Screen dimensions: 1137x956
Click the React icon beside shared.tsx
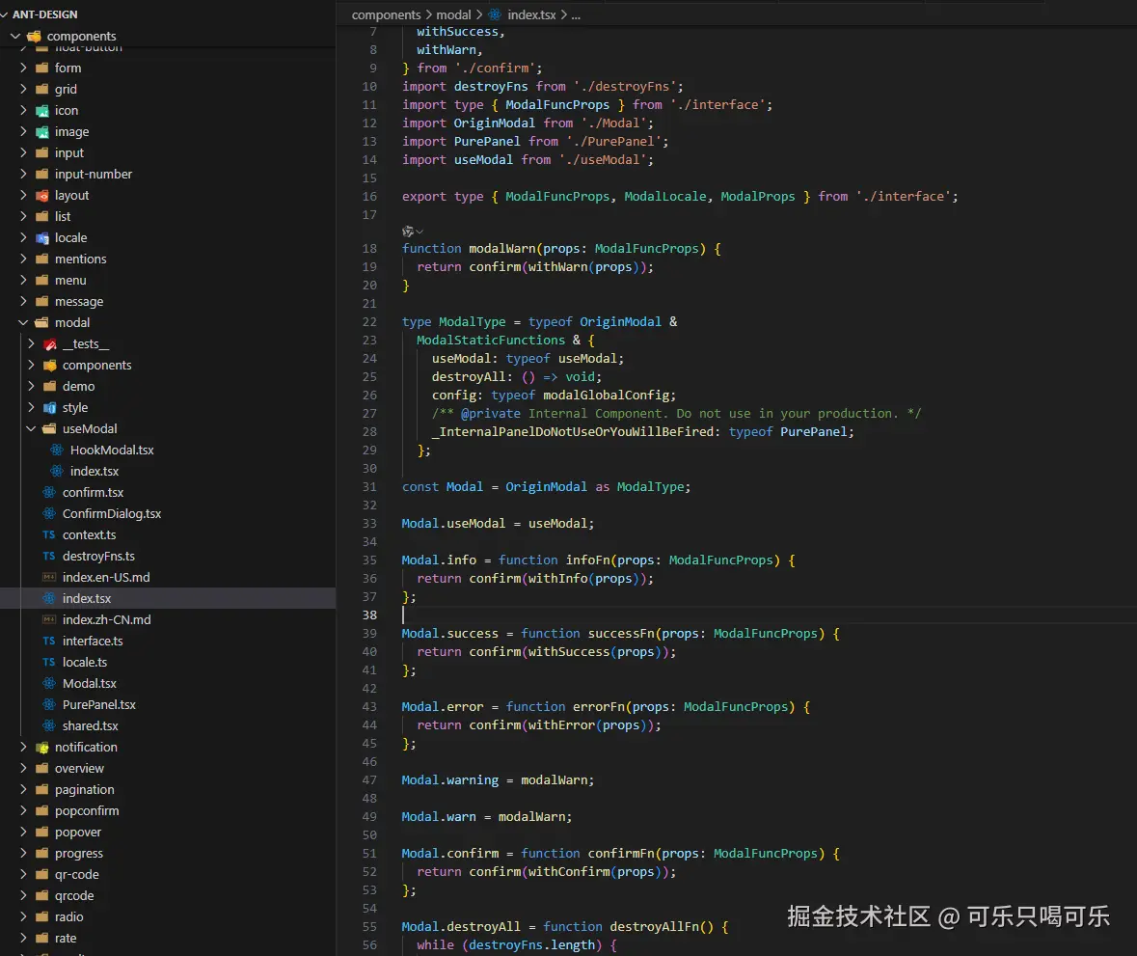tap(48, 725)
